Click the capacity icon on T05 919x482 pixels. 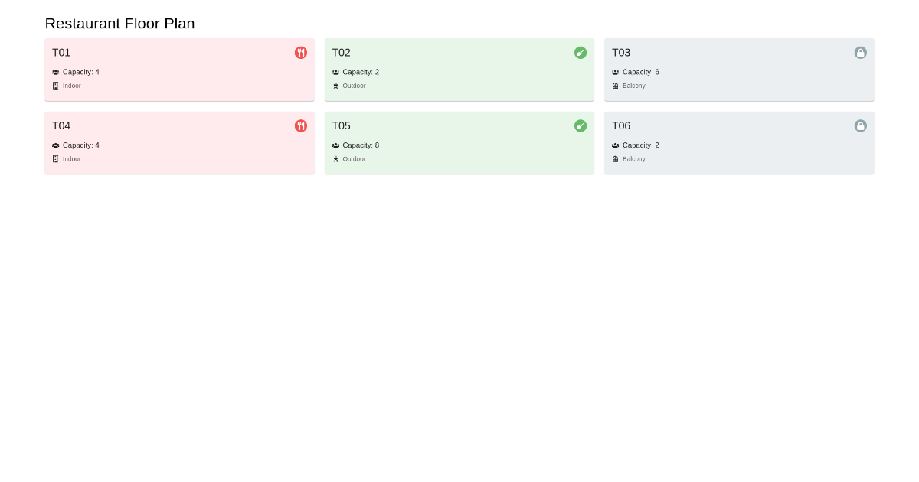(x=335, y=145)
